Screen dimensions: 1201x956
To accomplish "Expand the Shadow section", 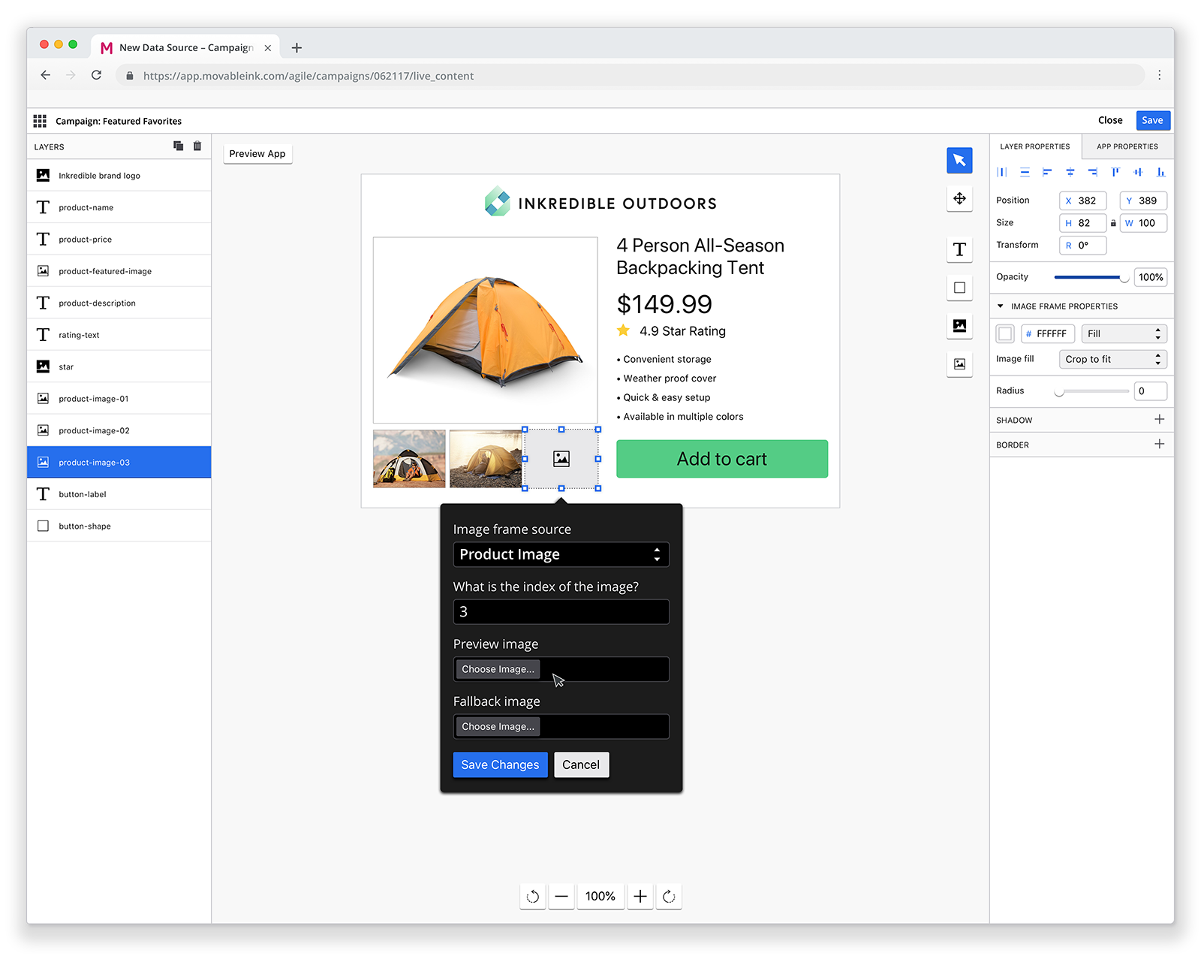I will [1159, 420].
